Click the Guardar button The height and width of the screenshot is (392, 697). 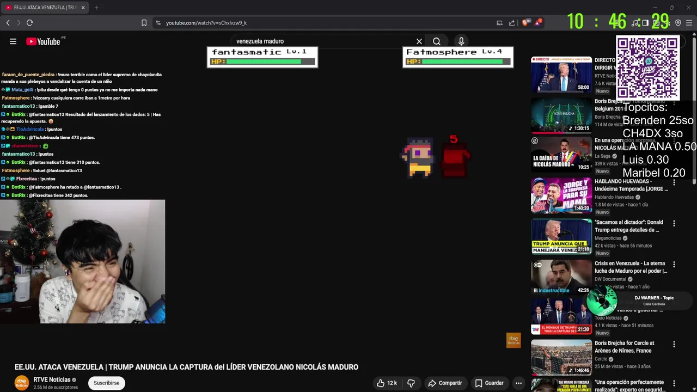pos(489,383)
